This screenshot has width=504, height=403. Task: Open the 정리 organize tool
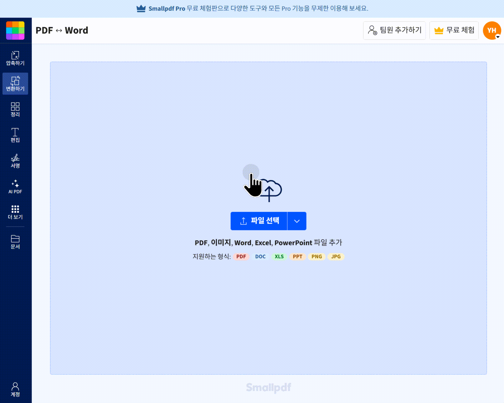pyautogui.click(x=15, y=110)
